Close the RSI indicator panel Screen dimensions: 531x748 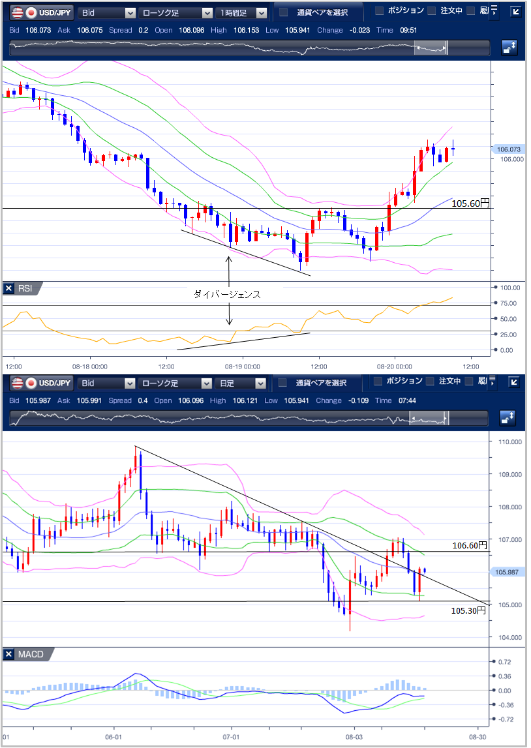pyautogui.click(x=9, y=288)
